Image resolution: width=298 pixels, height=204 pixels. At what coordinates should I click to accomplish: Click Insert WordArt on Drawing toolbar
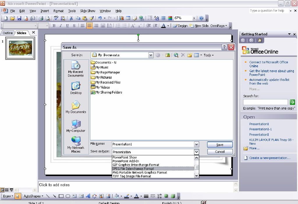(88, 196)
